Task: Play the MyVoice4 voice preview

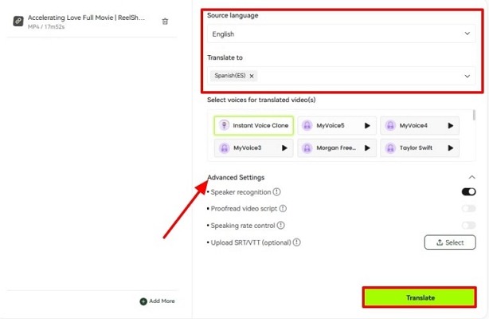Action: pyautogui.click(x=450, y=125)
